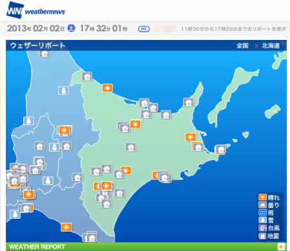Click the snowman icon in far southwest corner

[15, 214]
